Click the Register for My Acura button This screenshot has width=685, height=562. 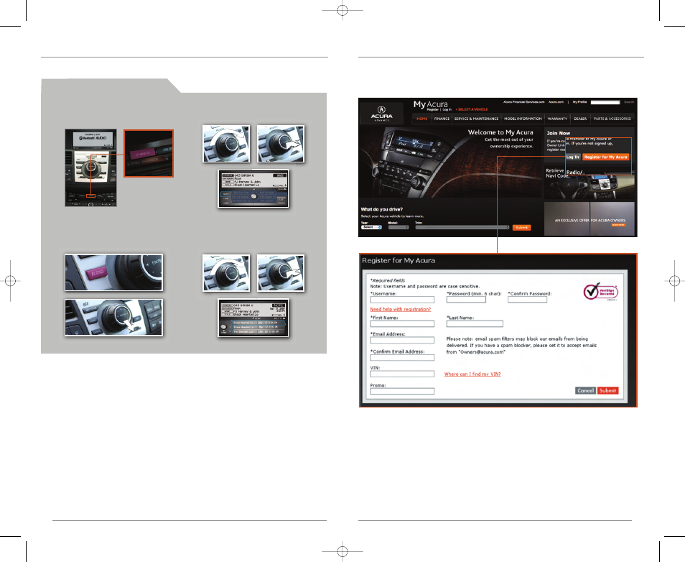[605, 157]
